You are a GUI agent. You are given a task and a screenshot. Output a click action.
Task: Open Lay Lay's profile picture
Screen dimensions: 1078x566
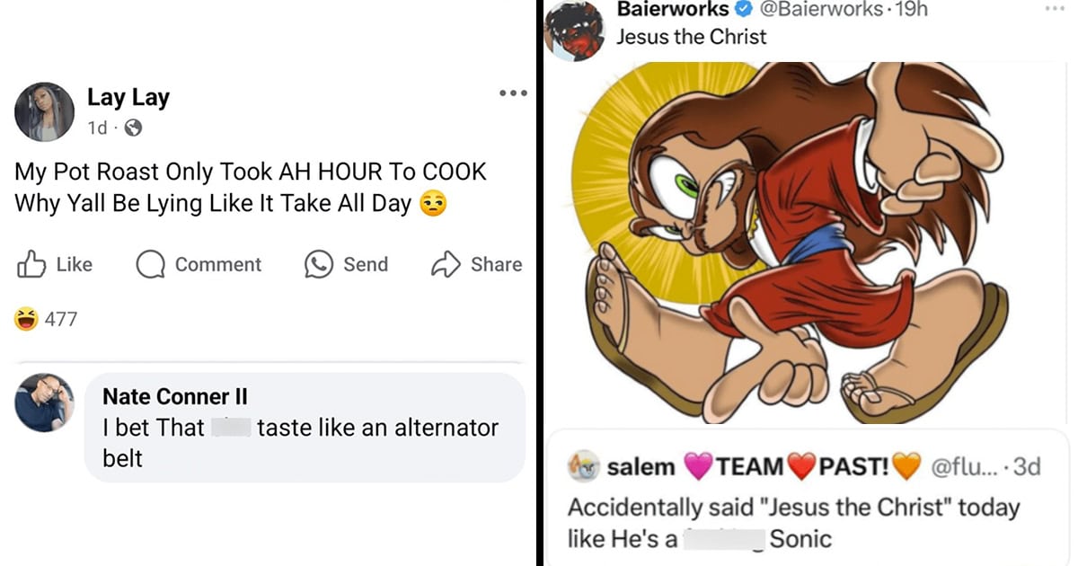[x=45, y=112]
